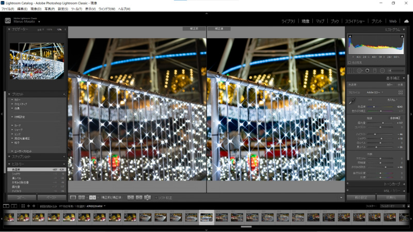Add a new preset with plus icon
The image size is (413, 232).
(64, 94)
